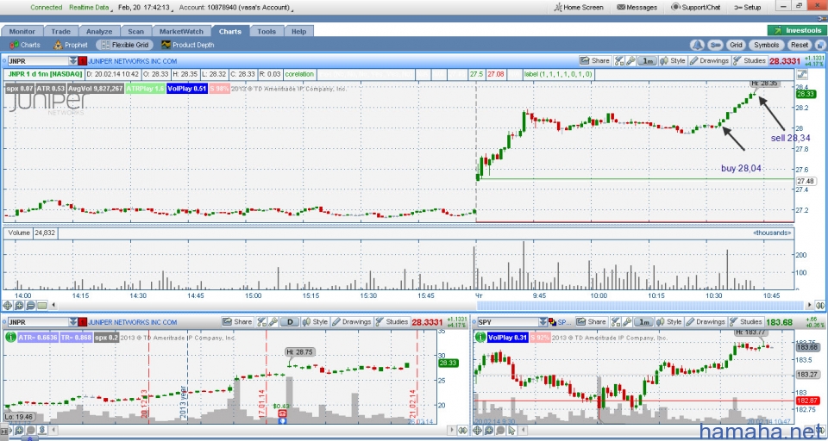828x441 pixels.
Task: Zoom in on the daily JNPR chart
Action: [19, 431]
